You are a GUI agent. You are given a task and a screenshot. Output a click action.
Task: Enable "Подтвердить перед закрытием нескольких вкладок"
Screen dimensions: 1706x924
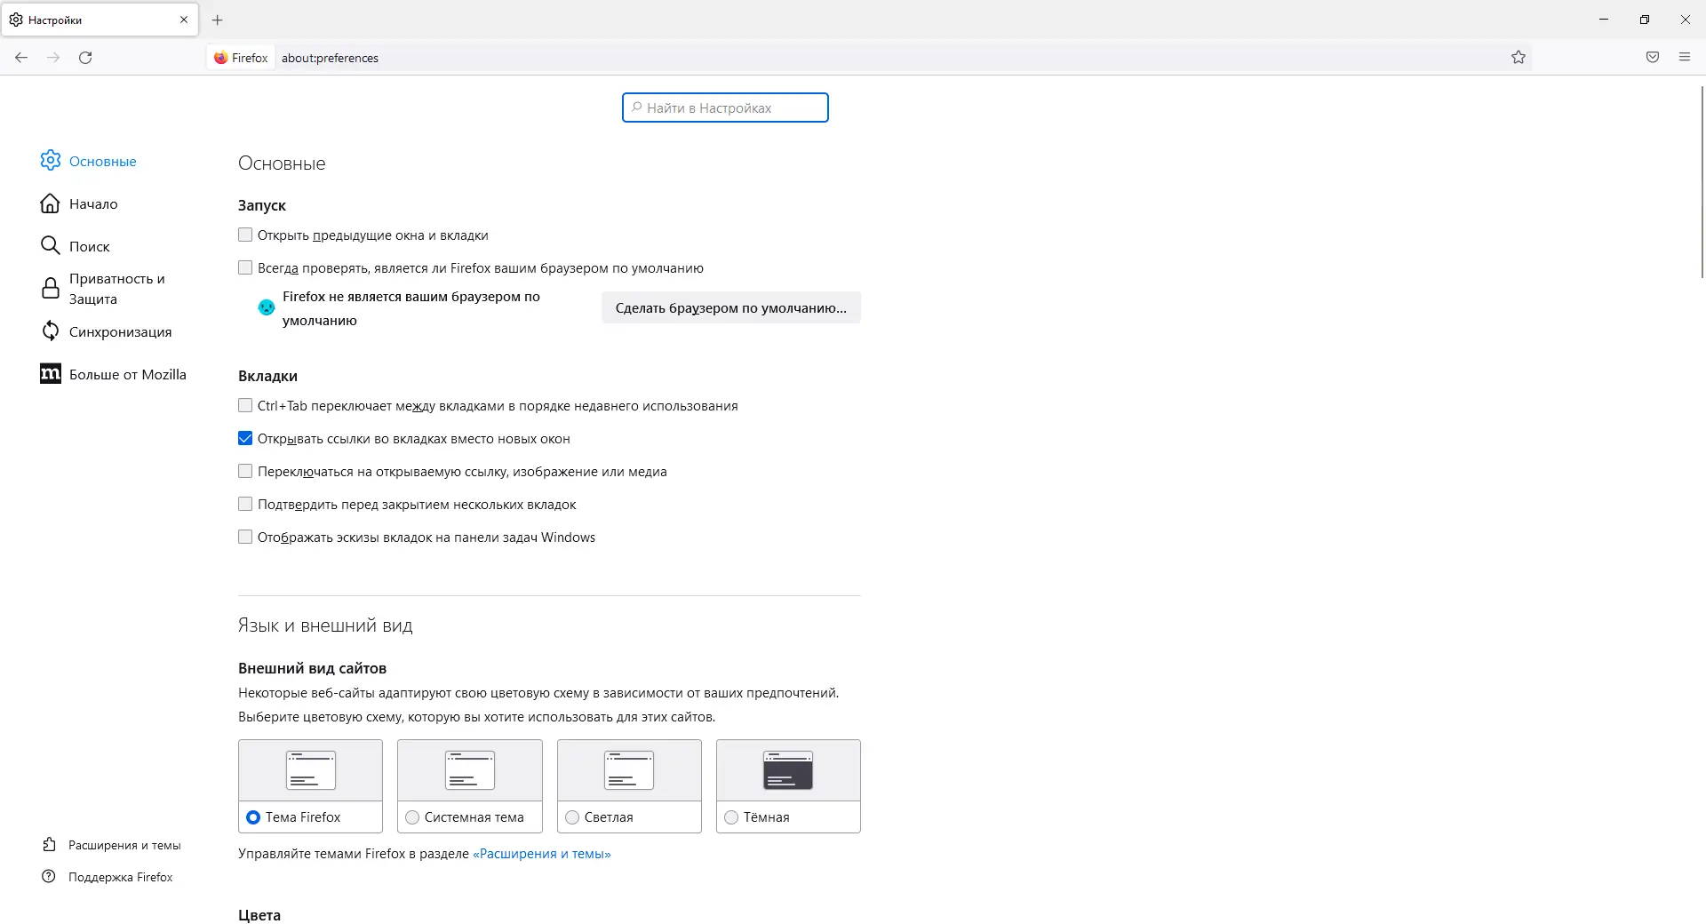coord(245,505)
